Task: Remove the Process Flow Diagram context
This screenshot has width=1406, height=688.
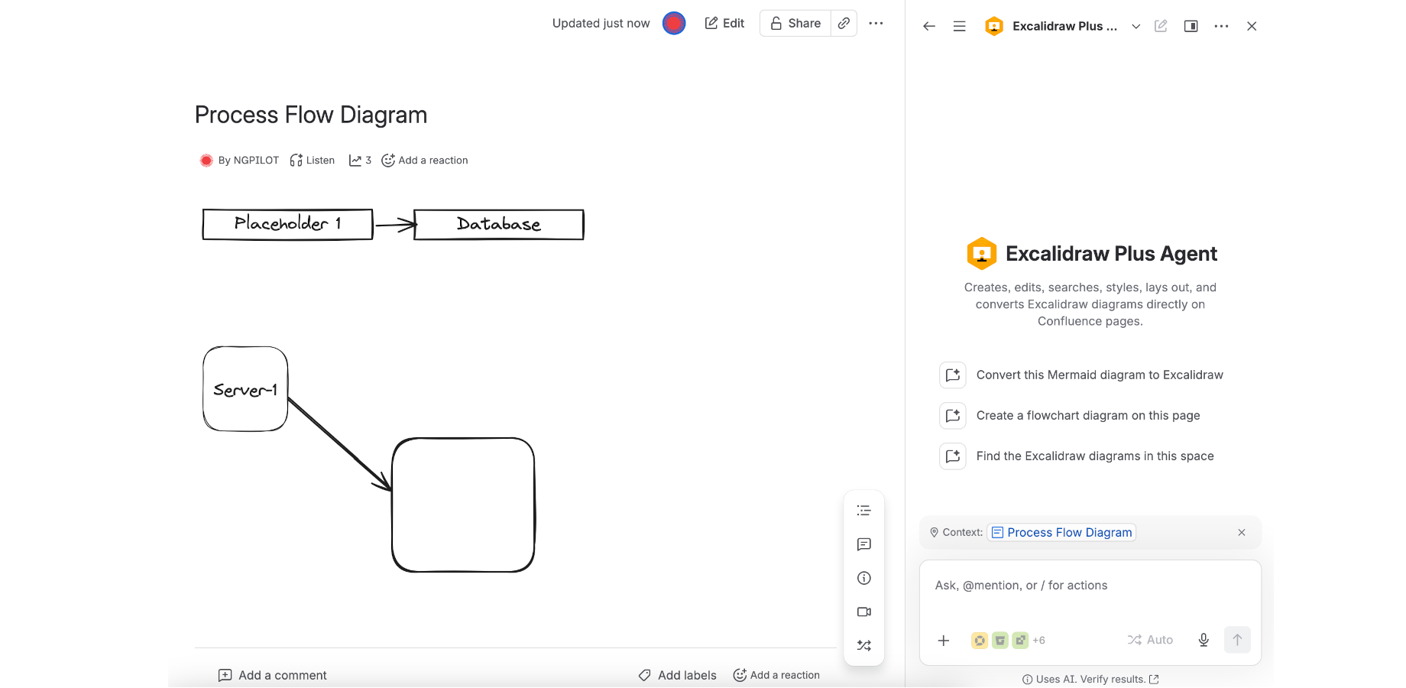Action: 1242,532
